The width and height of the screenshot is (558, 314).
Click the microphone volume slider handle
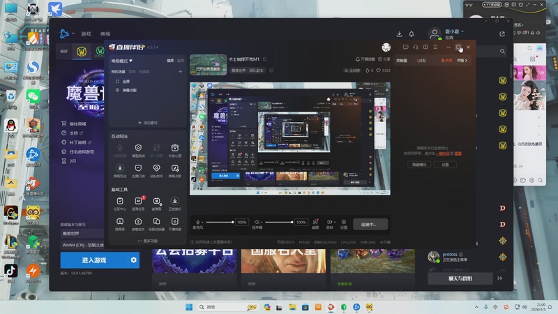point(233,222)
